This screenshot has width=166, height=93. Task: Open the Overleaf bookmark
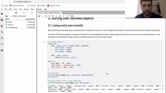pyautogui.click(x=31, y=6)
